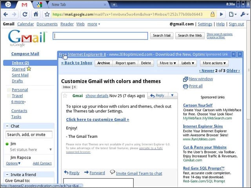This screenshot has width=251, height=188.
Task: Collapse the Chat panel
Action: tap(7, 126)
